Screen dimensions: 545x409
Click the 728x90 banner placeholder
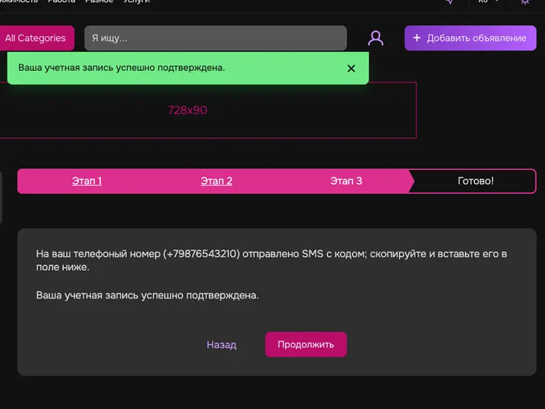point(187,110)
